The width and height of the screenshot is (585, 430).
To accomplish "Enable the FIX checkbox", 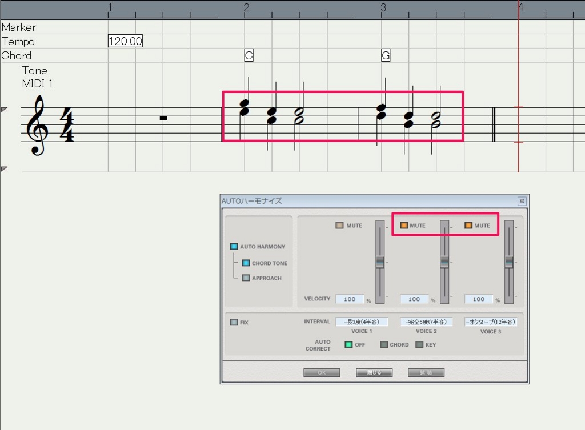I will [x=234, y=323].
